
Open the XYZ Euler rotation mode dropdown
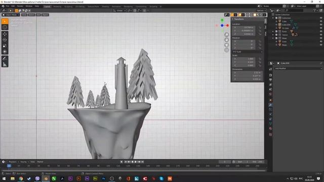point(248,52)
